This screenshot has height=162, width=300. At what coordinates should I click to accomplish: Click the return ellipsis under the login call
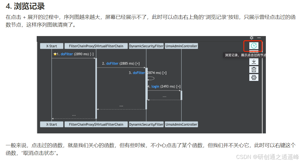(x=164, y=97)
